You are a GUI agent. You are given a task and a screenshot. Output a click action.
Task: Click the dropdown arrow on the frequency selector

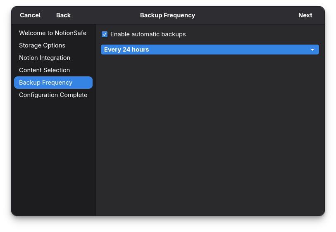tap(312, 50)
